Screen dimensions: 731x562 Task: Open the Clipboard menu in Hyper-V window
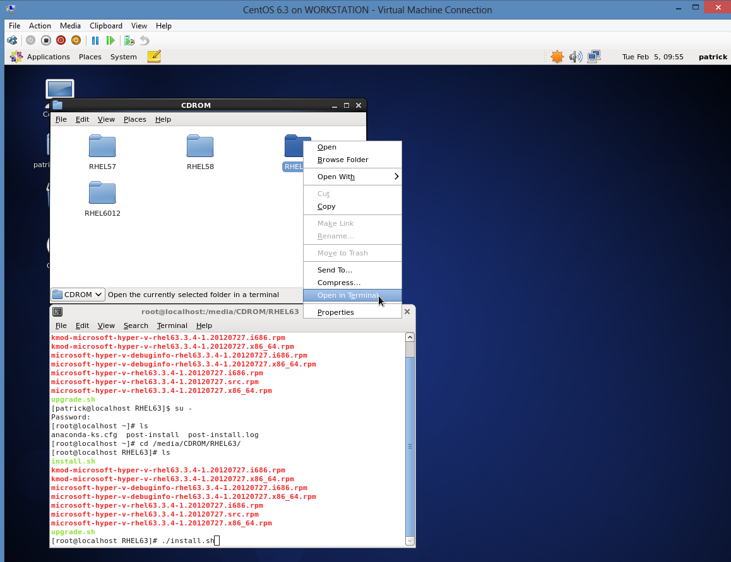[106, 26]
